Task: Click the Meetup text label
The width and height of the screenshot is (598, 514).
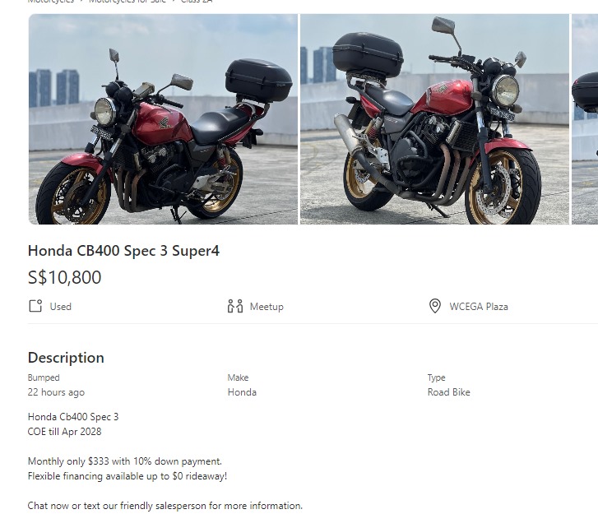Action: coord(267,307)
